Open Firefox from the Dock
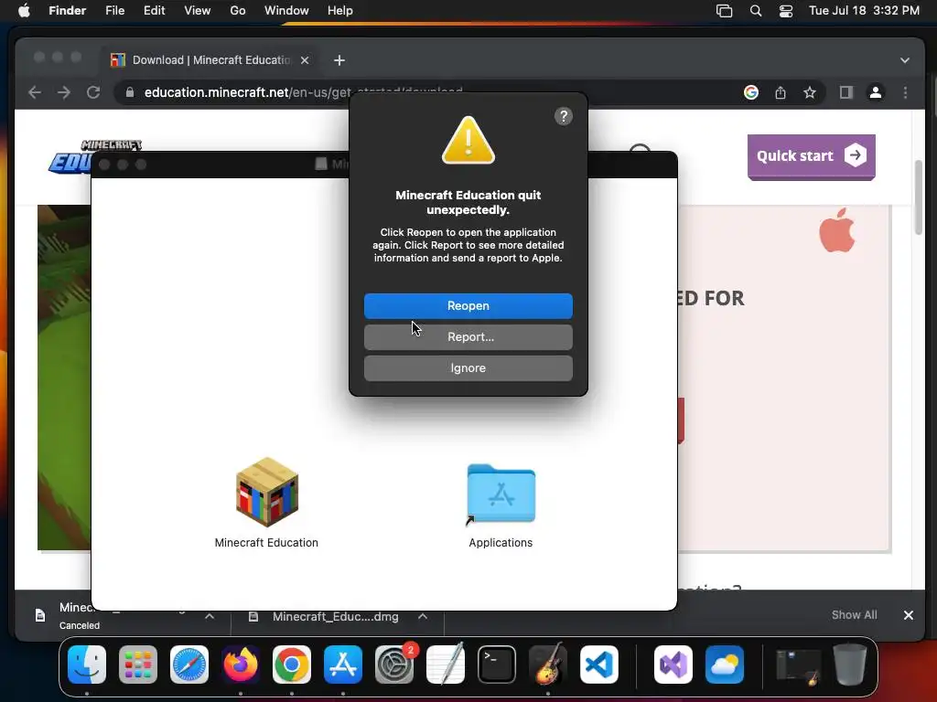Image resolution: width=937 pixels, height=702 pixels. [241, 664]
